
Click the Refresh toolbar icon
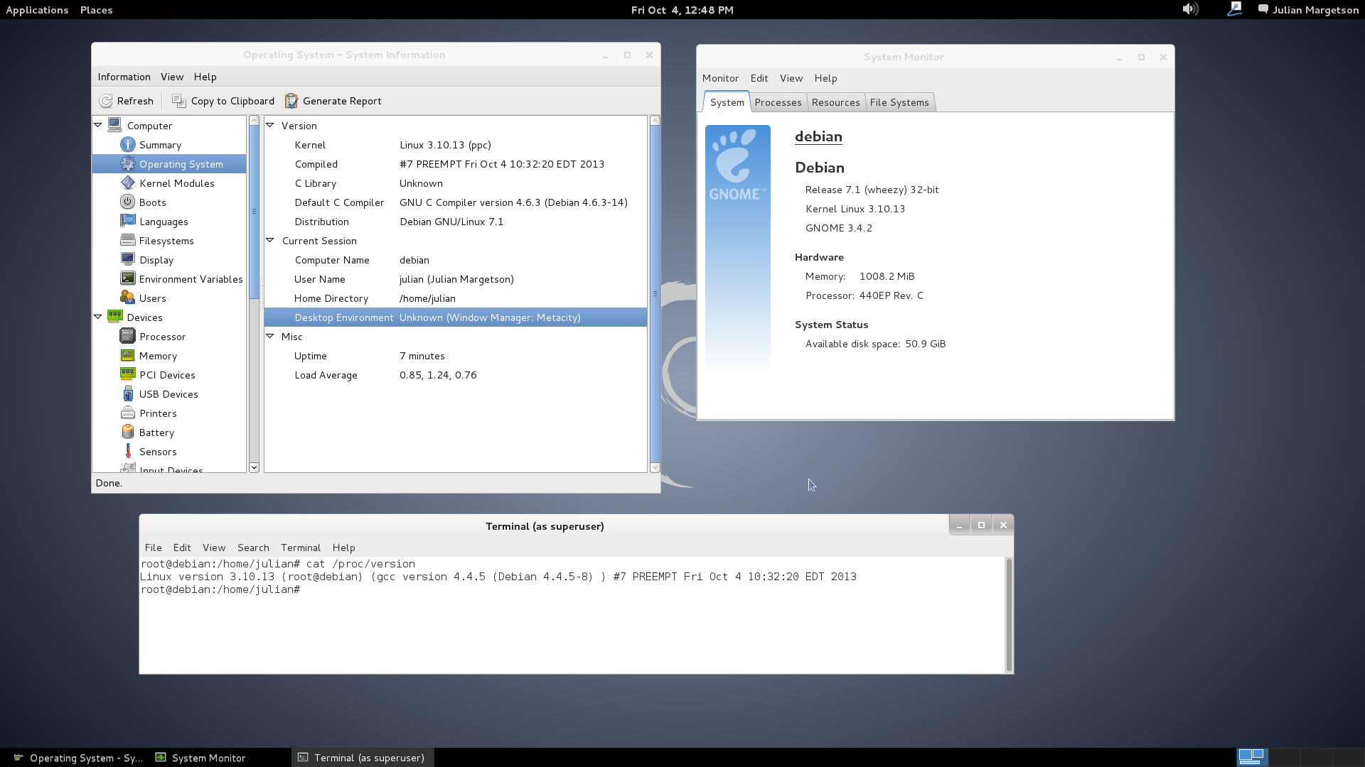106,101
